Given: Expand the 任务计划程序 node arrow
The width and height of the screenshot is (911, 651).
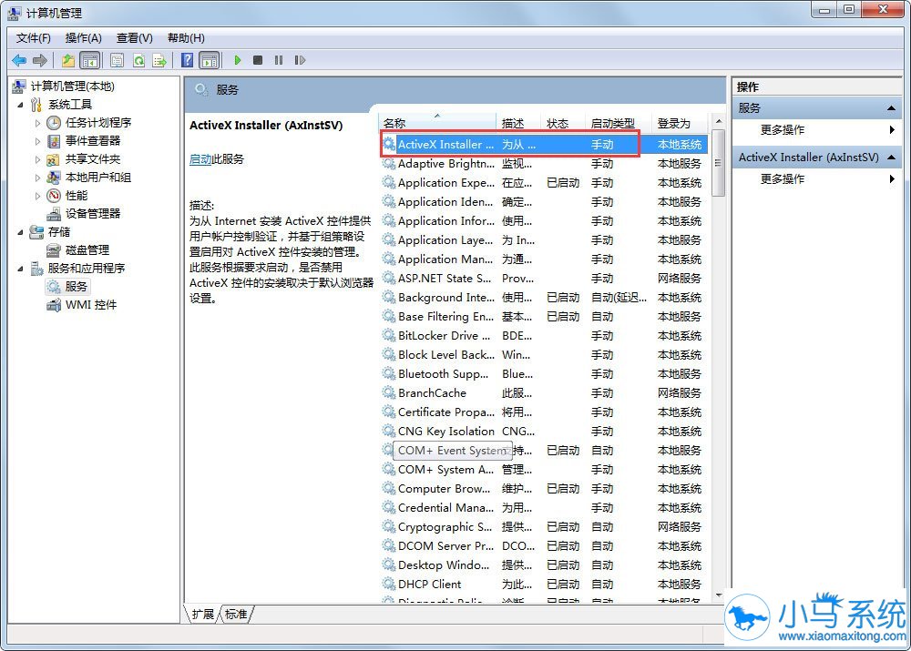Looking at the screenshot, I should tap(37, 123).
